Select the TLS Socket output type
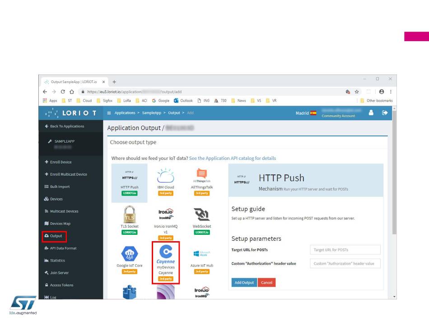This screenshot has width=429, height=322. [x=130, y=220]
